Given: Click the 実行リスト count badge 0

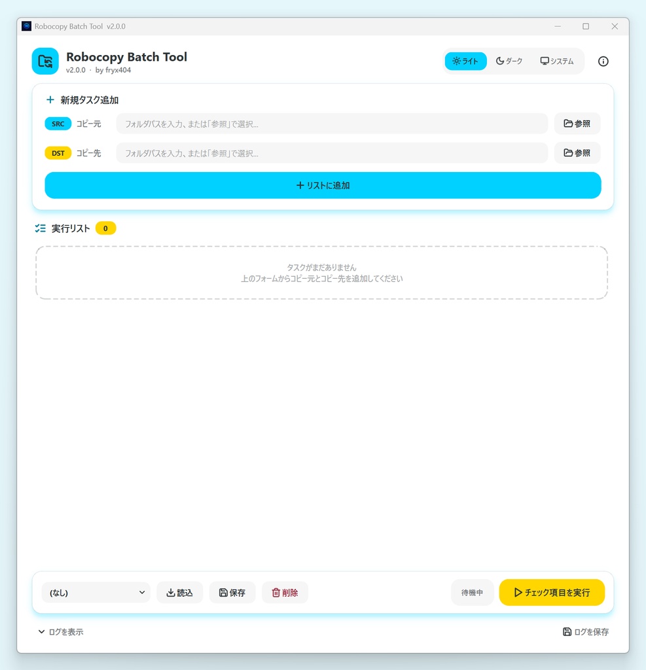Looking at the screenshot, I should click(105, 228).
